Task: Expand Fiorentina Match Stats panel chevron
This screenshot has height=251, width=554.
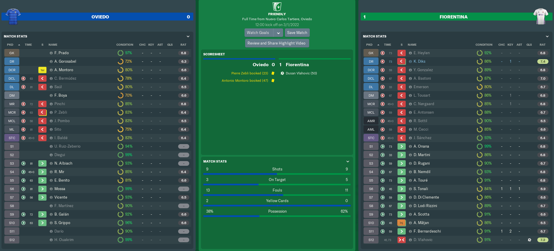Action: (x=547, y=36)
